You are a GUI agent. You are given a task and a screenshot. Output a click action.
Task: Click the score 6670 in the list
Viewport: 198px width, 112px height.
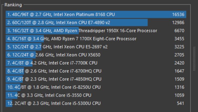[179, 31]
